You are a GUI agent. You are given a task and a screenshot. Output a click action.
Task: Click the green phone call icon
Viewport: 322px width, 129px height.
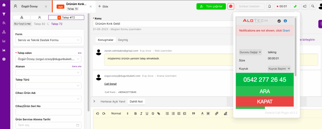pos(295,6)
